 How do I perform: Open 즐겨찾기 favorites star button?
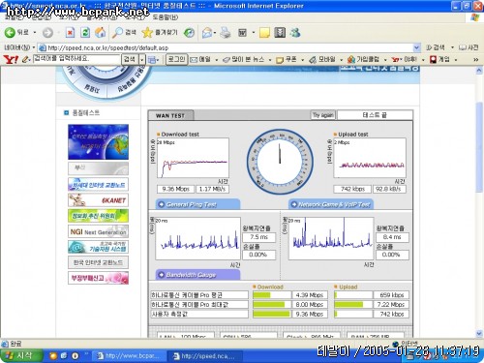tap(160, 32)
